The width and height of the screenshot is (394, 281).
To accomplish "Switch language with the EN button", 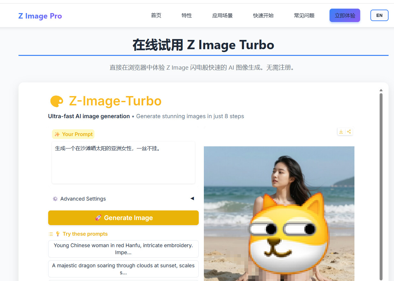I will click(x=379, y=15).
